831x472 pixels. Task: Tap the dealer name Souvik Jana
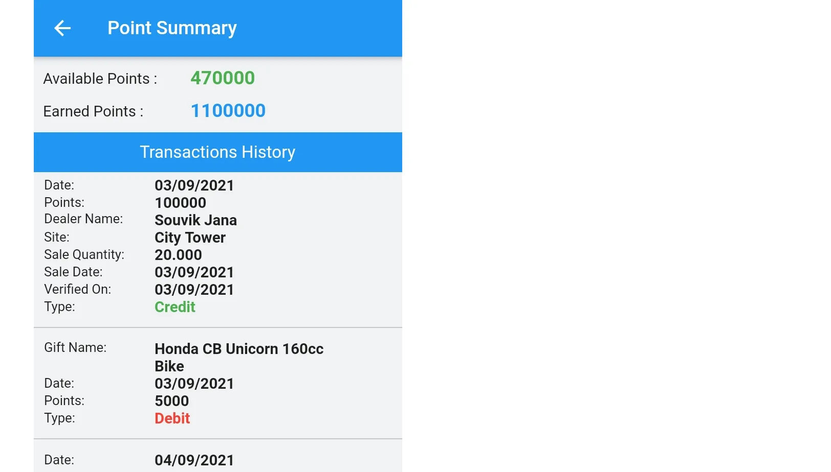(195, 220)
